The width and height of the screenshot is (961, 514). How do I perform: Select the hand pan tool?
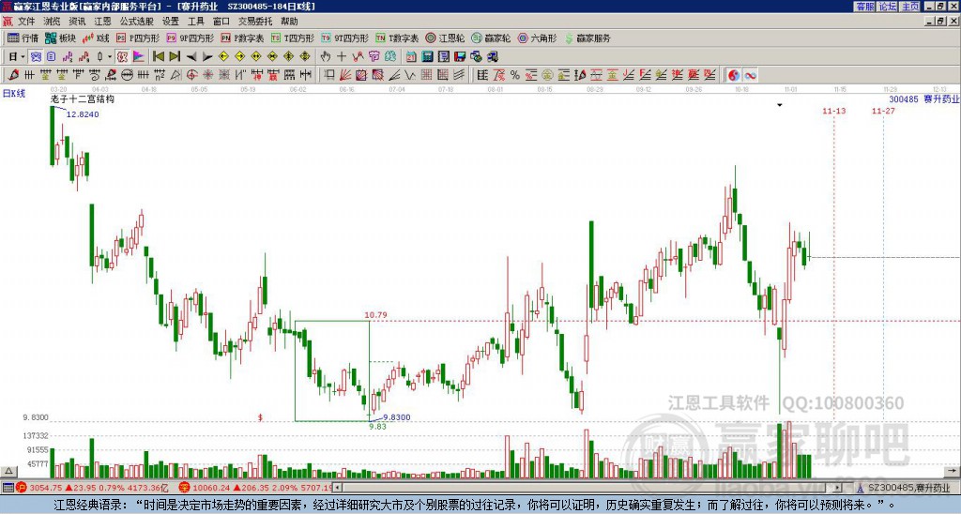(326, 57)
